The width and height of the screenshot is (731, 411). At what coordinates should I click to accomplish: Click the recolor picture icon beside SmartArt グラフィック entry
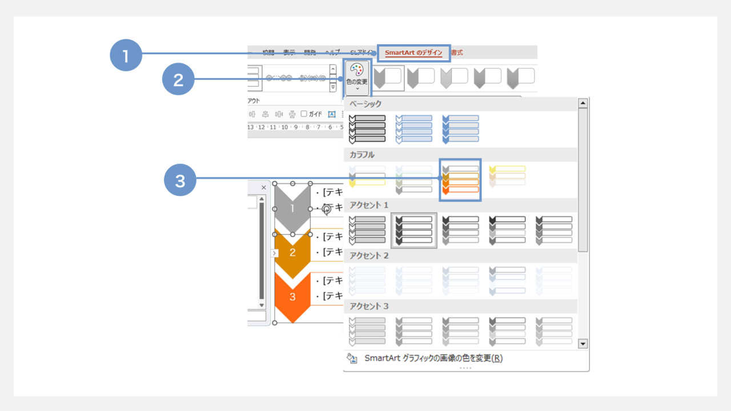[x=352, y=358]
